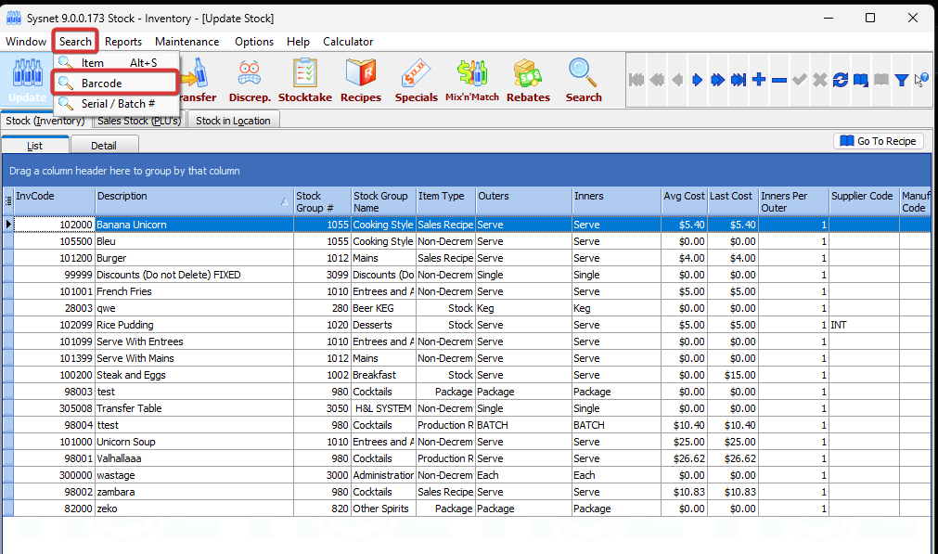Delete record with minus icon
Image resolution: width=938 pixels, height=554 pixels.
pos(779,80)
